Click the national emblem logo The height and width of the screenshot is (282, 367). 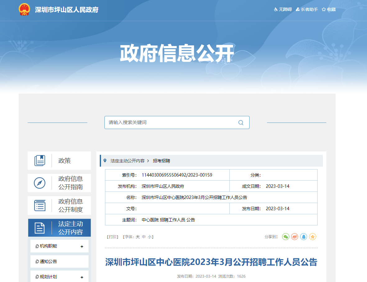pos(24,9)
